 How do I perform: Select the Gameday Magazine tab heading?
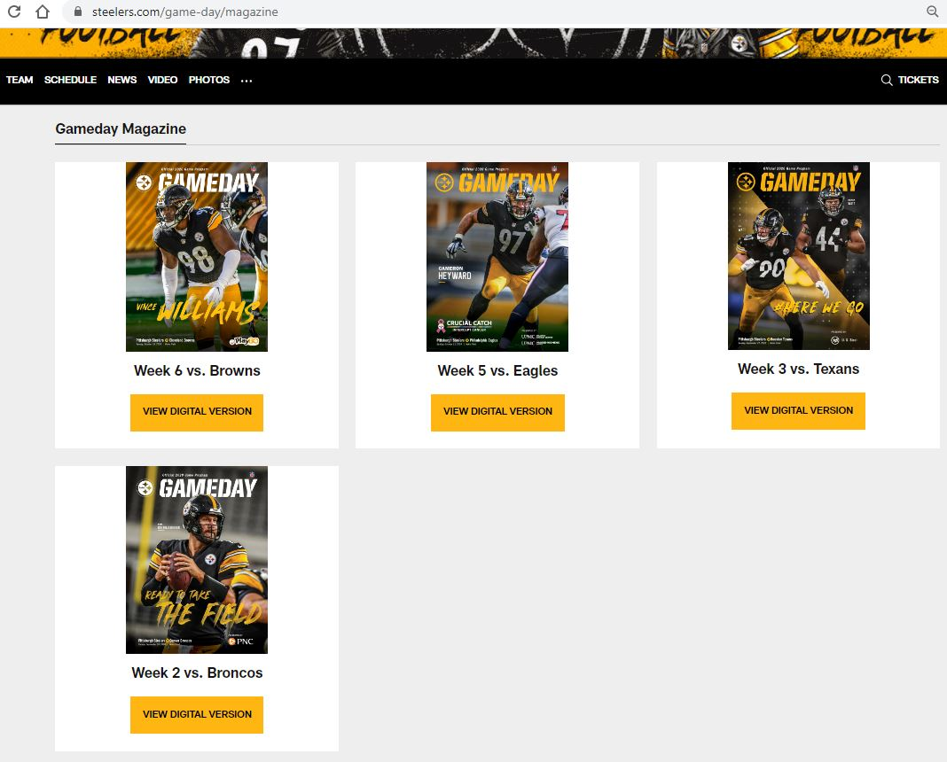pos(121,129)
